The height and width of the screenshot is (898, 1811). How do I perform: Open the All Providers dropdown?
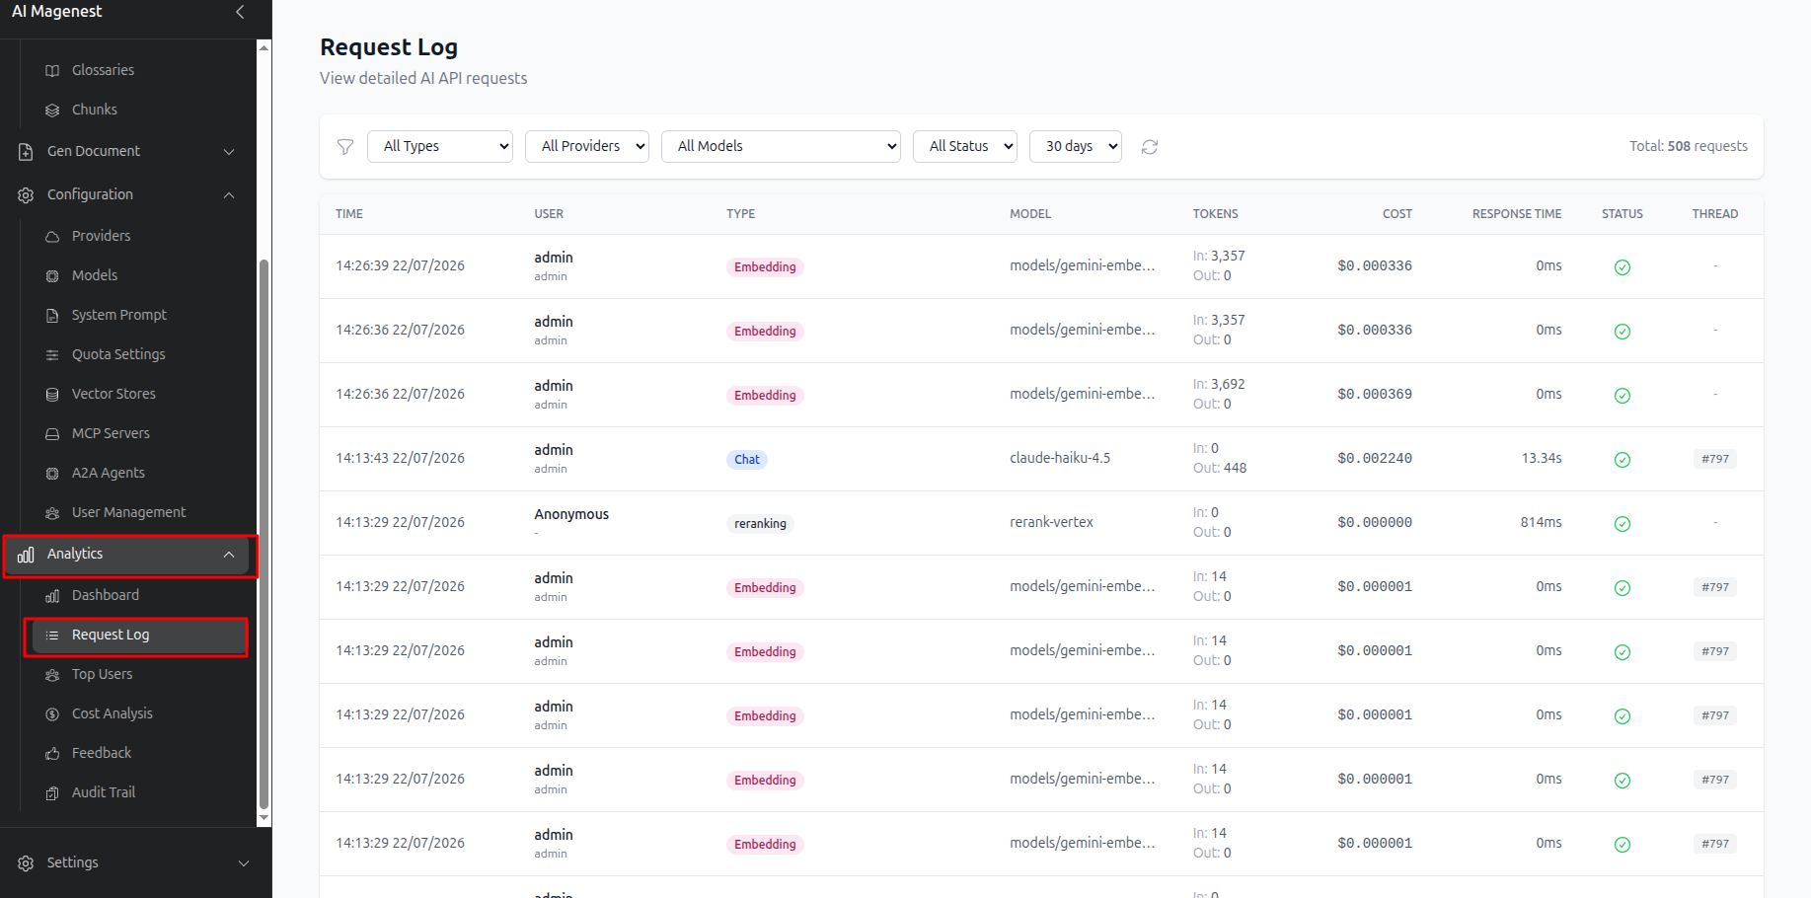click(x=587, y=146)
